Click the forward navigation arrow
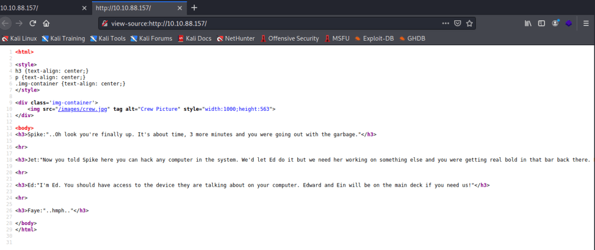Screen dimensions: 595x250 click(x=19, y=23)
